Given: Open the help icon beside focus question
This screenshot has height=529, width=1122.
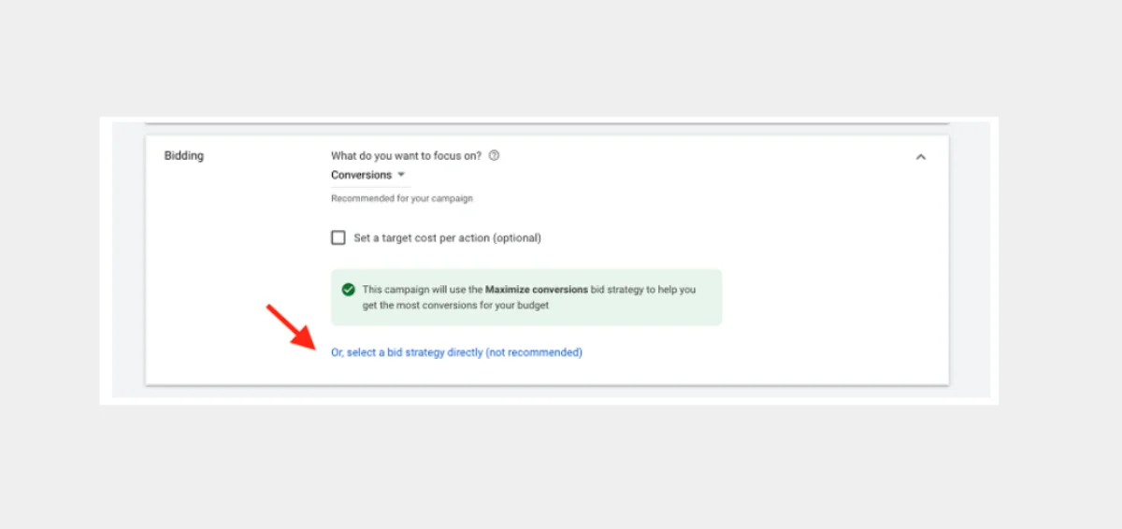Looking at the screenshot, I should (x=495, y=156).
